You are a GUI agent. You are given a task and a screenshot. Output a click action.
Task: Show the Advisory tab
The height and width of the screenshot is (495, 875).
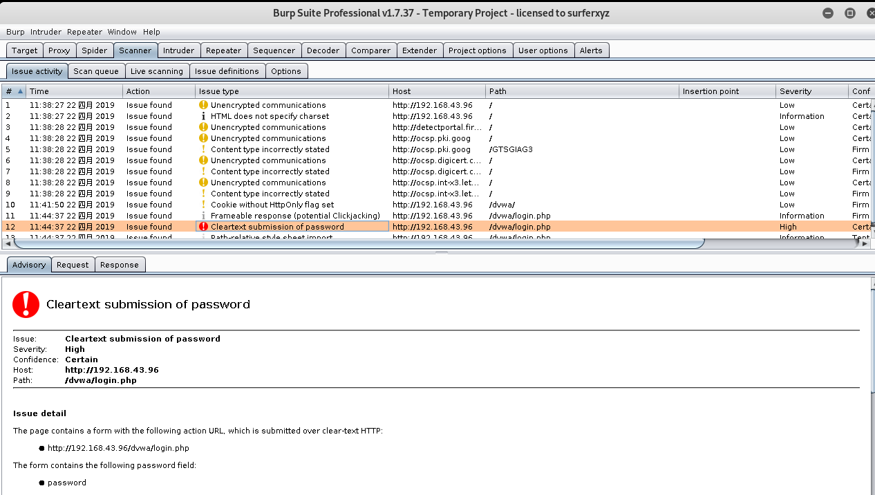point(29,265)
